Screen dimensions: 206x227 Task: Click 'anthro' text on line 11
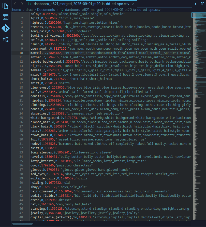pos(36,57)
